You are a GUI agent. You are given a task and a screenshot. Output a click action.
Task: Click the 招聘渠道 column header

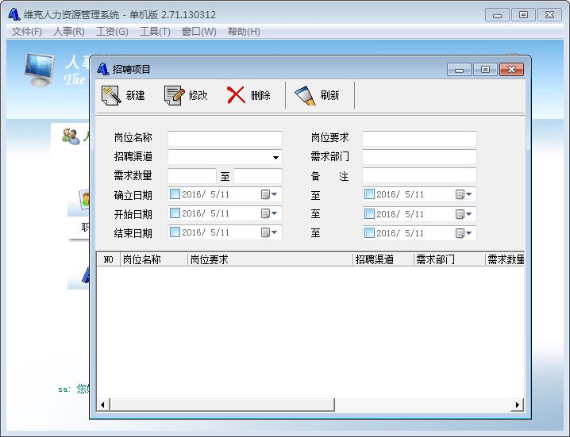(383, 259)
